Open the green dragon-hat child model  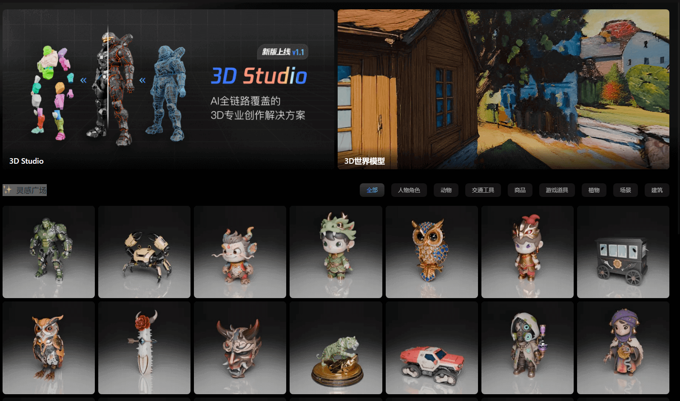tap(336, 252)
